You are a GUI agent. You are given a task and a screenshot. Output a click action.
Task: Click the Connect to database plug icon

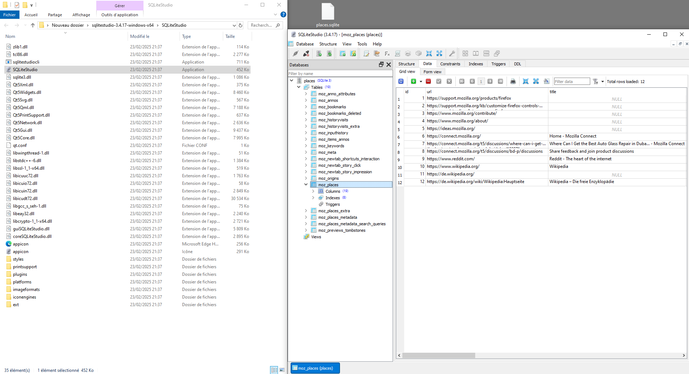[296, 53]
